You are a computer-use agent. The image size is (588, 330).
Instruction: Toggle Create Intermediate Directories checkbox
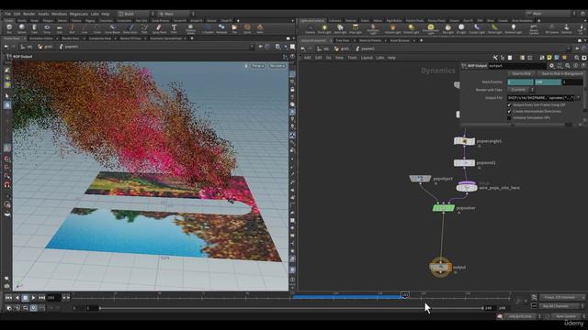tap(509, 112)
